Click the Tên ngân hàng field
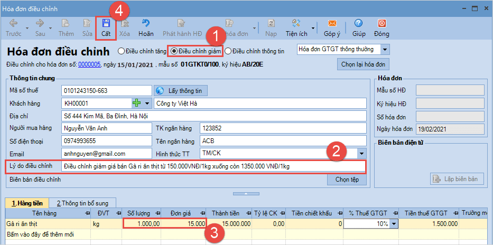Screen dimensions: 493x245 click(x=283, y=141)
